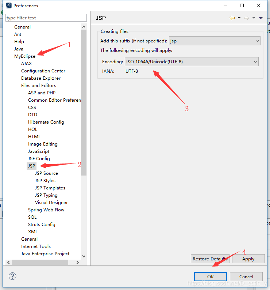Screen dimensions: 270x290
Task: Click Restore Defaults button
Action: (x=210, y=259)
